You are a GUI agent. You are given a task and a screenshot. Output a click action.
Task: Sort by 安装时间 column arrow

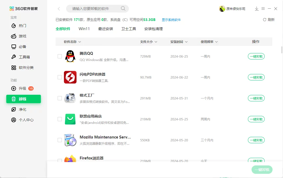click(186, 42)
